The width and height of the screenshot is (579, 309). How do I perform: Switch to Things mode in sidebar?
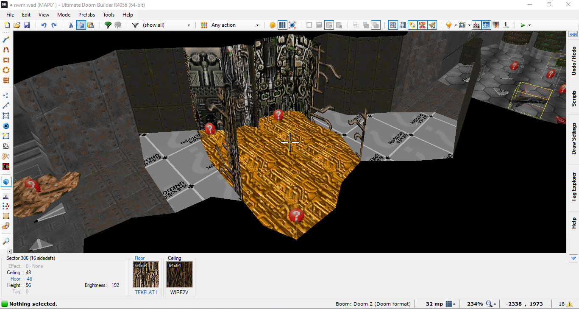(x=6, y=126)
